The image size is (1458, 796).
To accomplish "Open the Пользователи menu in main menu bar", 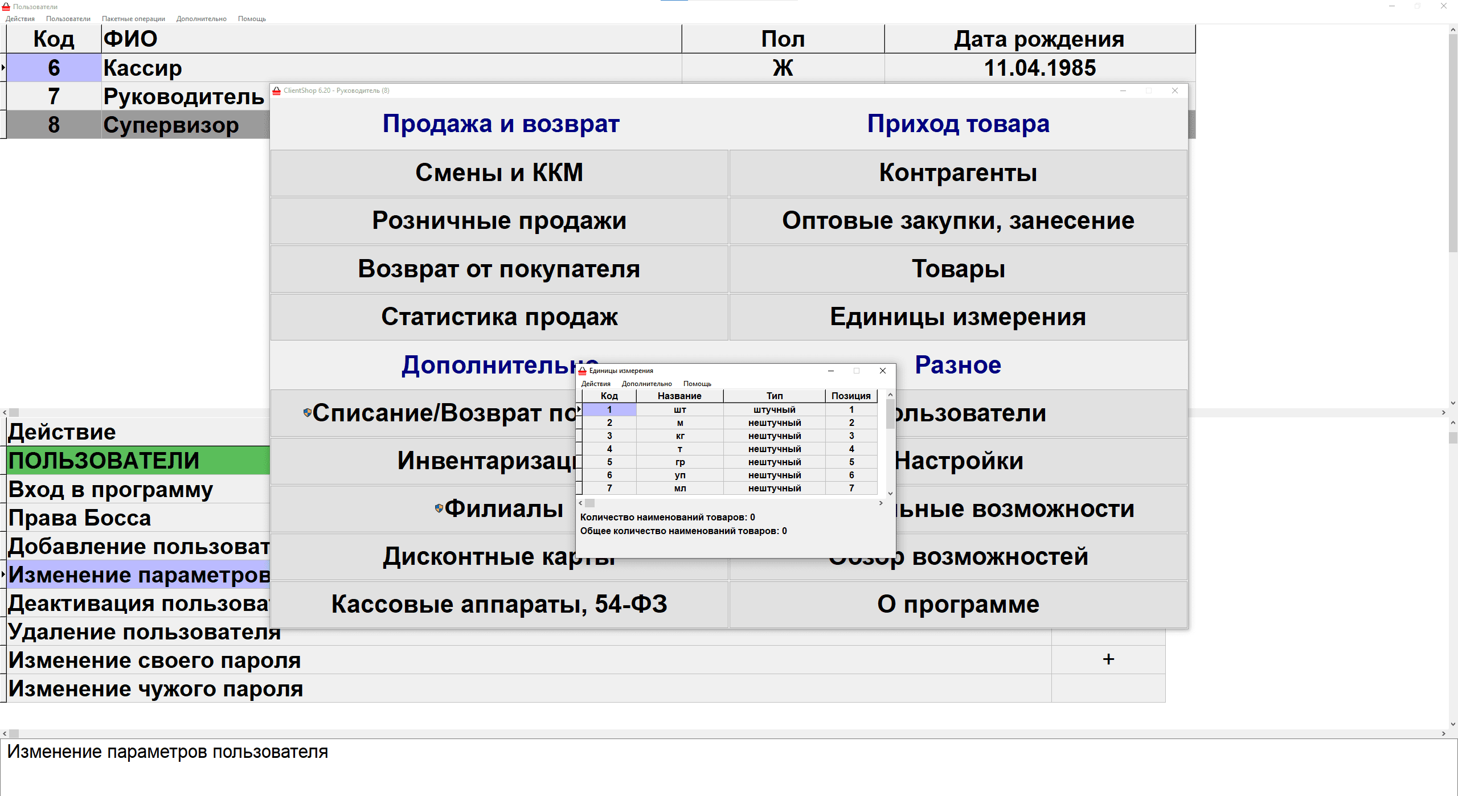I will pos(68,19).
